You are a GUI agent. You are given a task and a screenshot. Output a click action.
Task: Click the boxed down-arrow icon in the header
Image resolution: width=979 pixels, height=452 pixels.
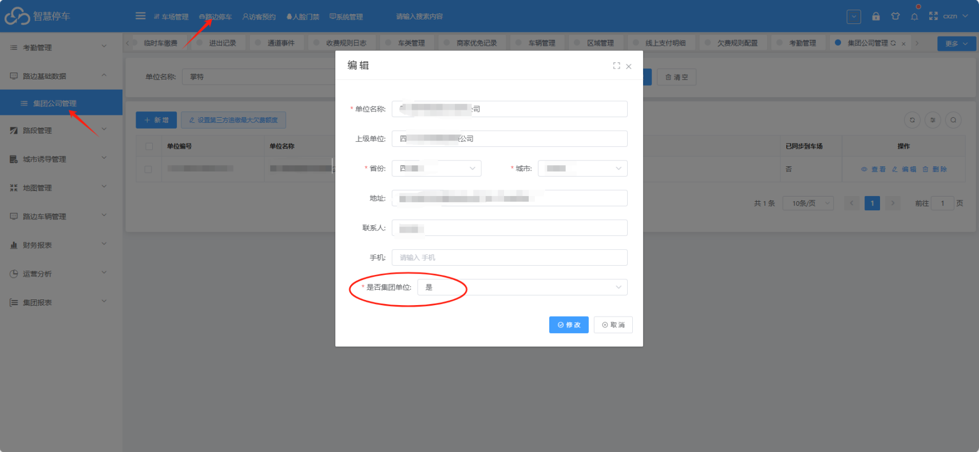pyautogui.click(x=854, y=17)
